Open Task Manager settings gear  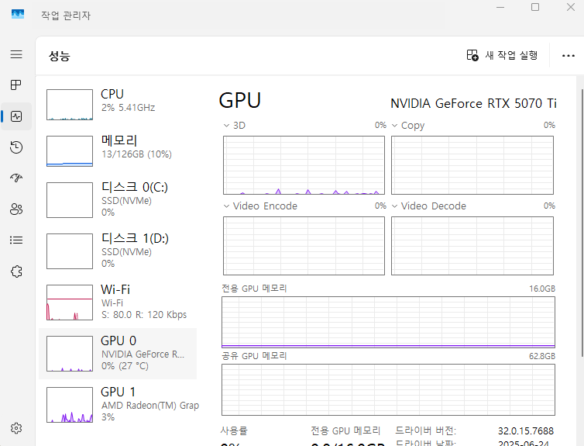click(x=16, y=428)
